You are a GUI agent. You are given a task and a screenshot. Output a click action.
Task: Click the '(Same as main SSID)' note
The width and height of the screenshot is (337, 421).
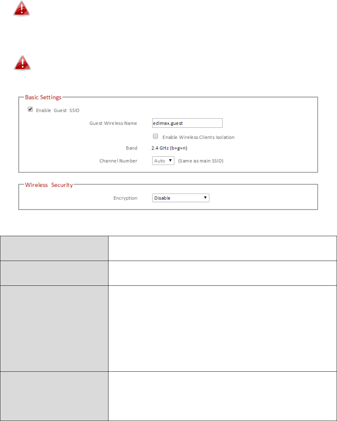[201, 161]
